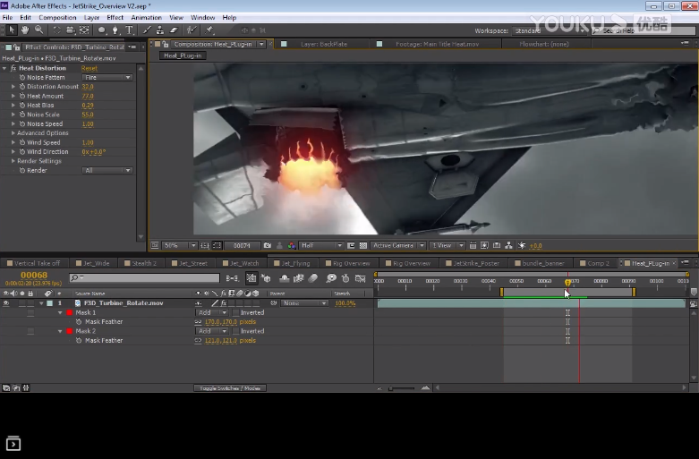Open viewer magnification dropdown showing 50%
Viewport: 699px width, 459px height.
(x=180, y=245)
